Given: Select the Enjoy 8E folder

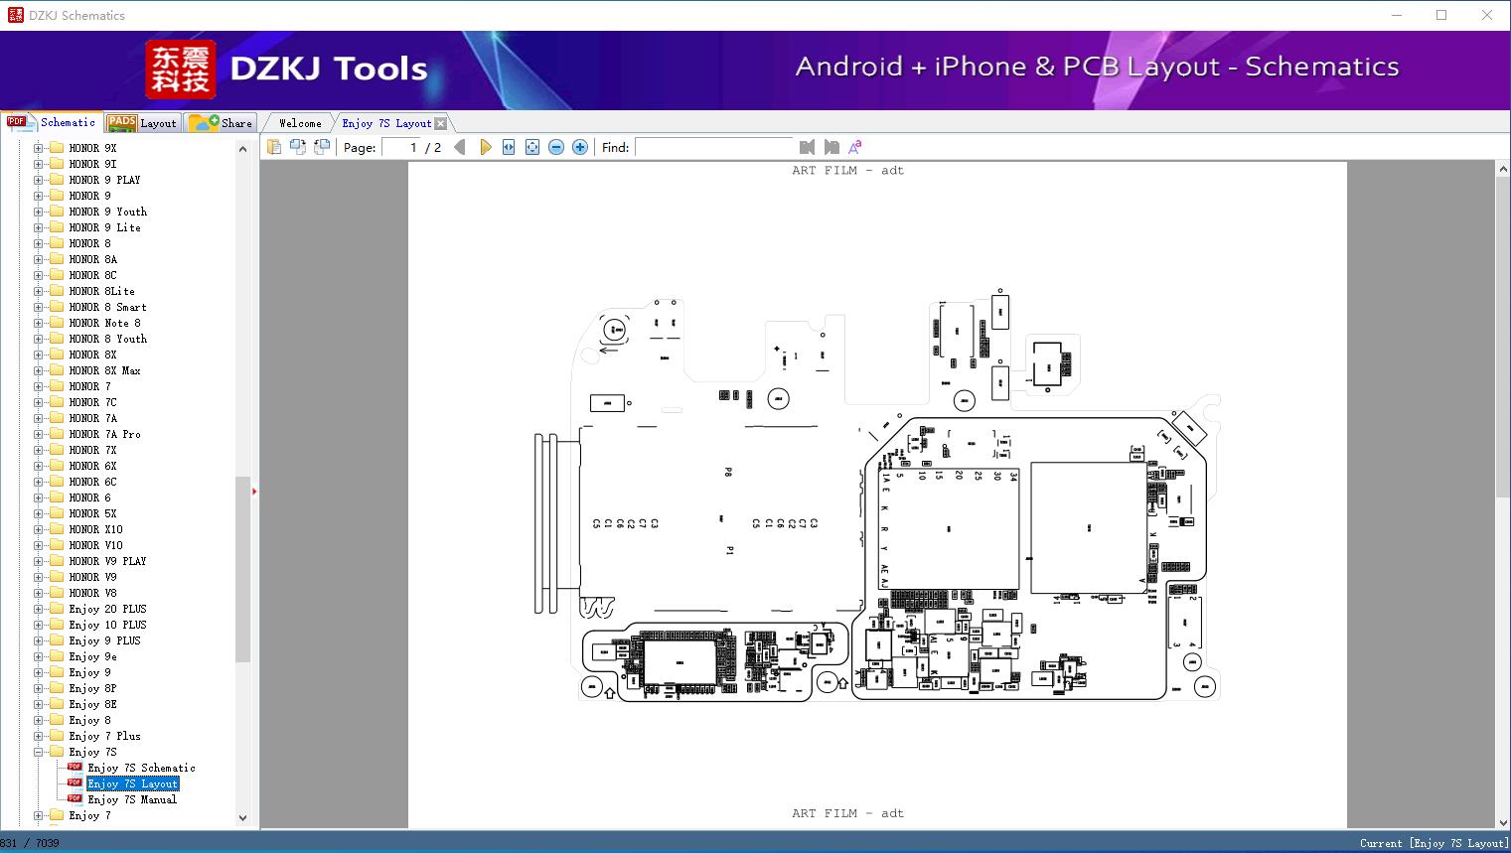Looking at the screenshot, I should (92, 704).
